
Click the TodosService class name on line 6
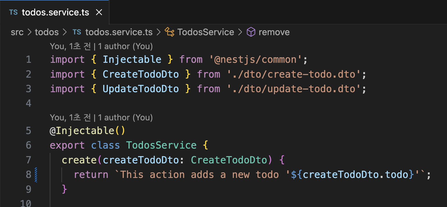pos(161,145)
